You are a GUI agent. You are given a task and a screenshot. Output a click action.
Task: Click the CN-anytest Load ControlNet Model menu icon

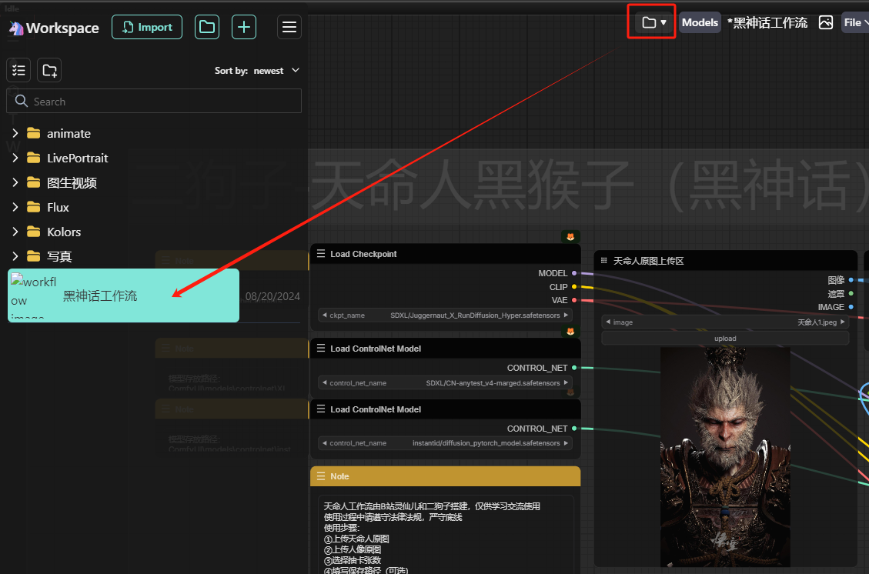point(321,348)
